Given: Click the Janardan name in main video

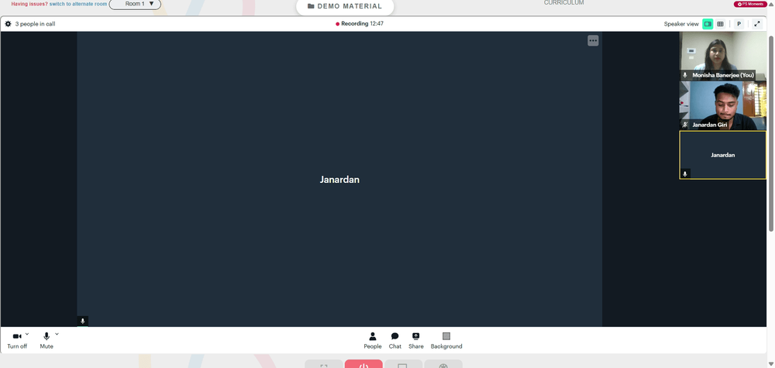Looking at the screenshot, I should coord(339,180).
